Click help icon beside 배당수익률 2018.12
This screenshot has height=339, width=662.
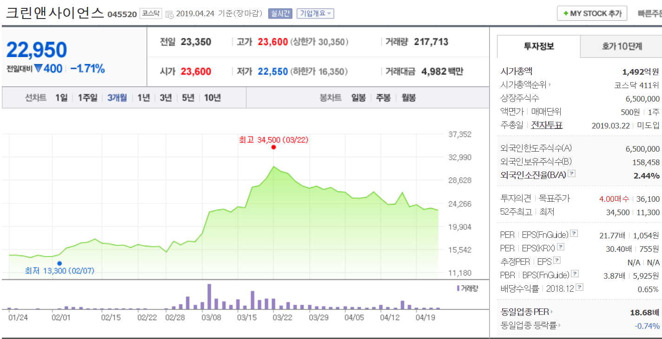coord(579,287)
